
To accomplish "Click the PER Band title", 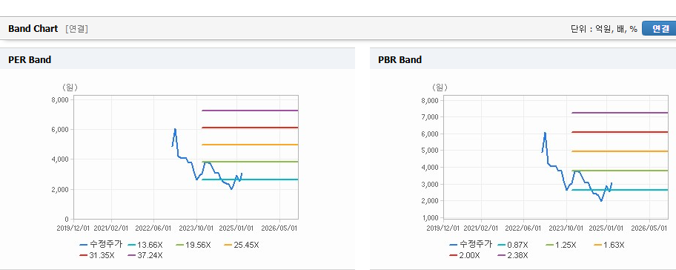I will point(30,60).
